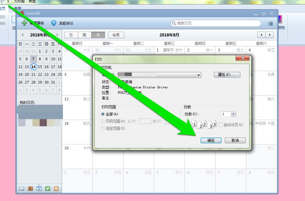Enable the 自动分页 checkbox
The width and height of the screenshot is (305, 201).
(221, 124)
